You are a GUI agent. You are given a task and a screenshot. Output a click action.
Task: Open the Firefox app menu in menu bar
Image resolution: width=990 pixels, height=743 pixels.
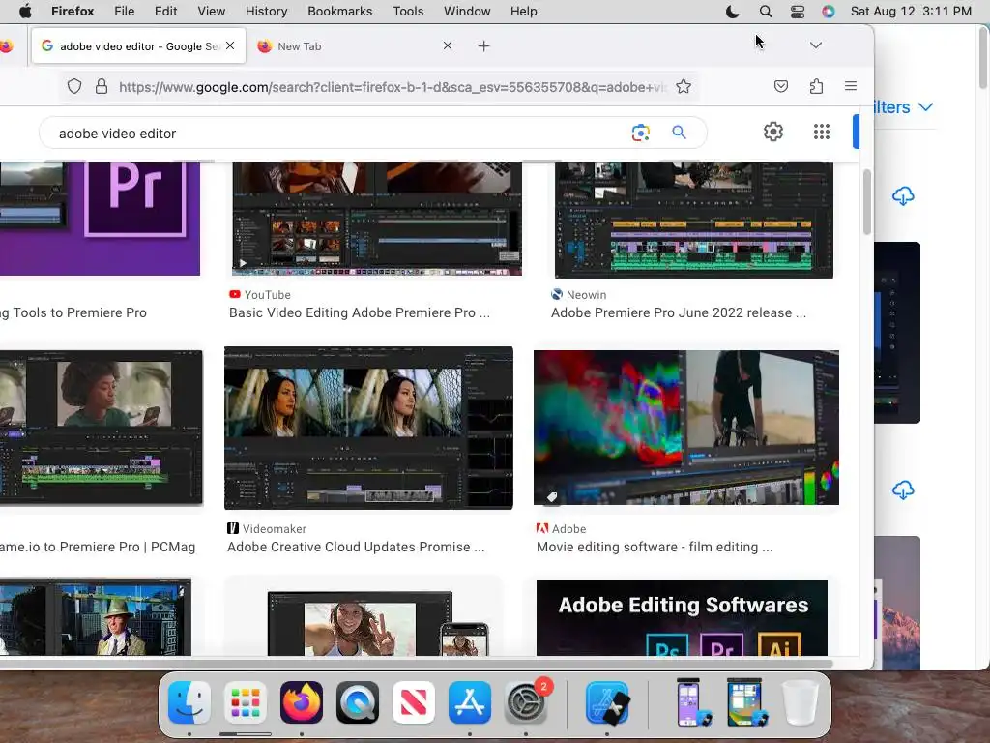click(x=73, y=11)
